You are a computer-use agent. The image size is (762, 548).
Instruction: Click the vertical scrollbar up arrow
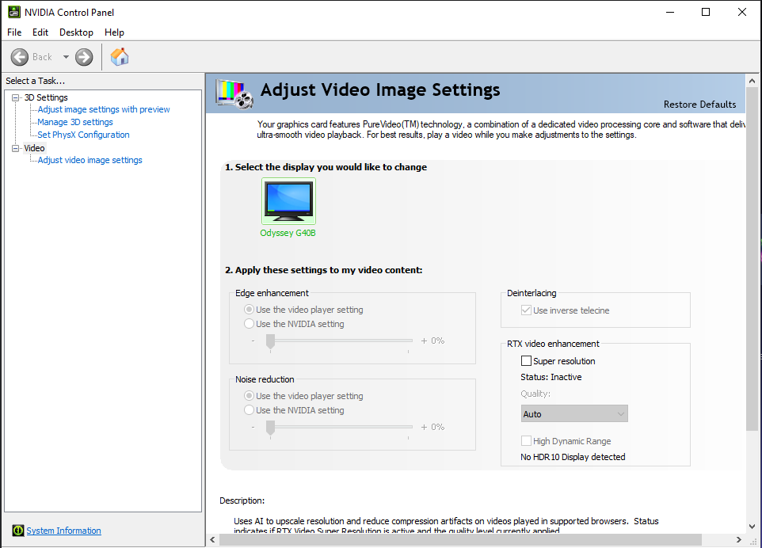click(x=752, y=81)
